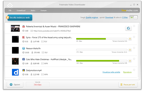Pause the Nessun titolo.flv download
Image resolution: width=145 pixels, height=91 pixels.
pyautogui.click(x=130, y=50)
